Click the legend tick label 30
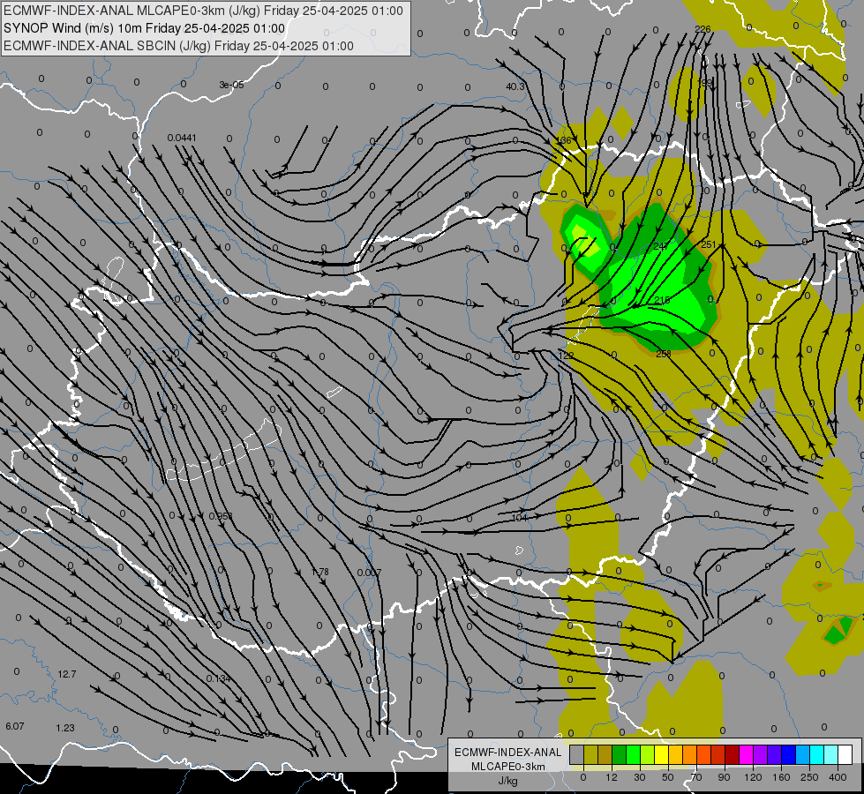The image size is (864, 794). tap(639, 777)
